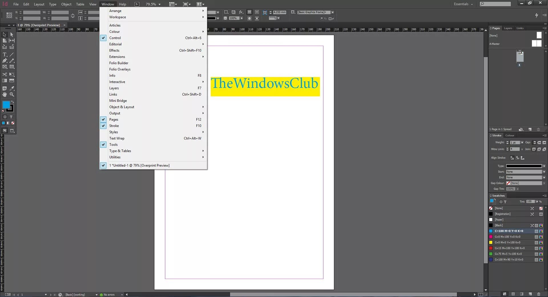Switch to the Links panel tab
This screenshot has height=297, width=548.
(x=520, y=28)
